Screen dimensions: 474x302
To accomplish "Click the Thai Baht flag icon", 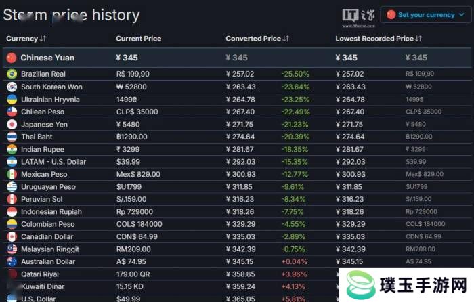I will [12, 137].
